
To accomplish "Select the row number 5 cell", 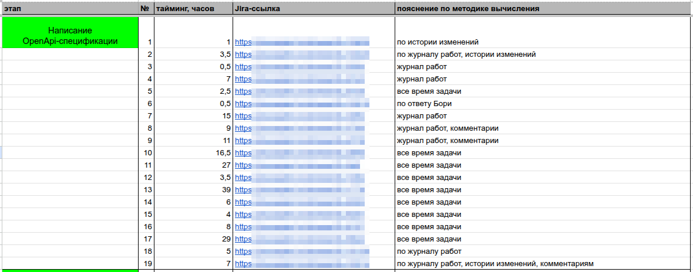I will 146,91.
